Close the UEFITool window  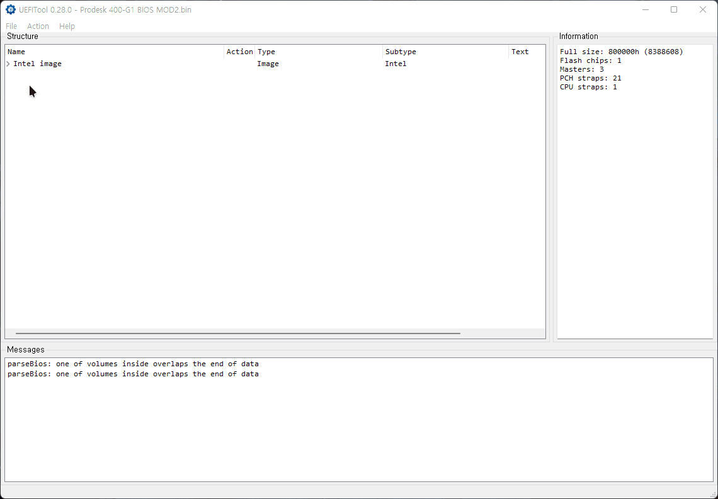pyautogui.click(x=703, y=9)
